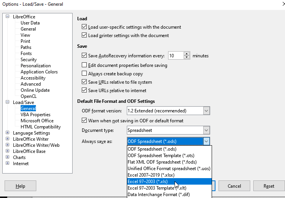Screen dimensions: 285x198
Task: Expand the LibreOffice Base node
Action: coord(8,151)
